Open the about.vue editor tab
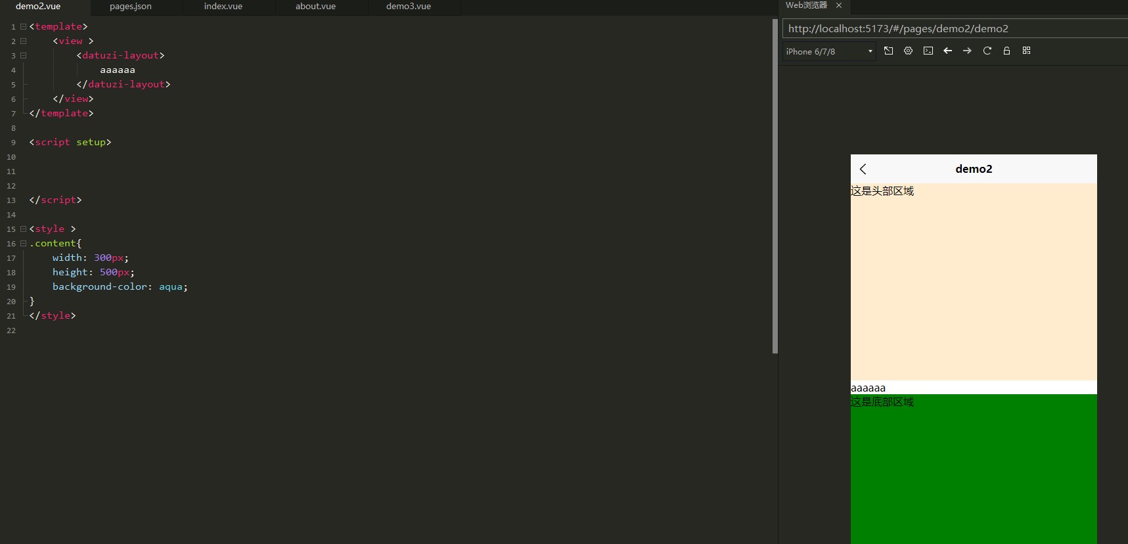The image size is (1128, 544). (x=315, y=7)
